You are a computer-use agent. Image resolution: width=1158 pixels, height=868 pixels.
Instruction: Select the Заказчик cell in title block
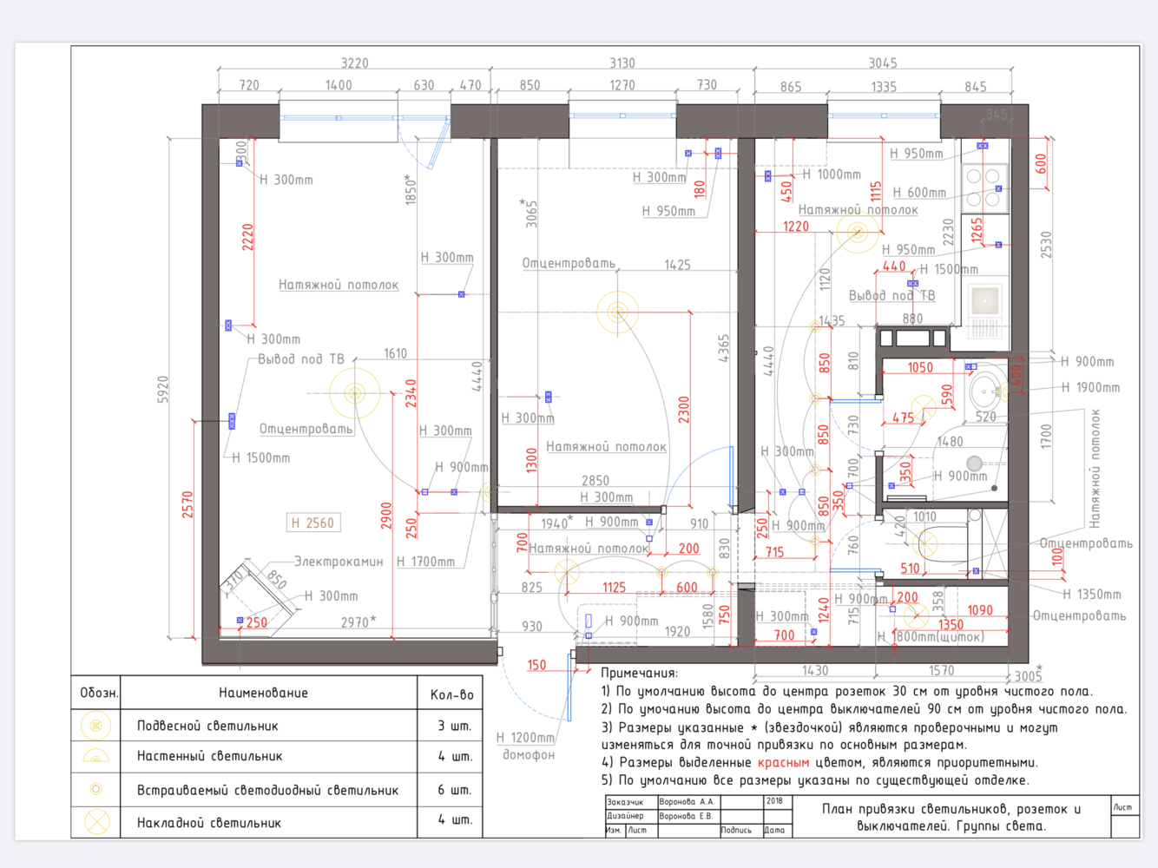click(625, 802)
